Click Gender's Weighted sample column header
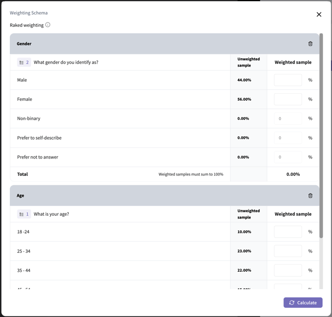Image resolution: width=332 pixels, height=317 pixels. [x=293, y=62]
